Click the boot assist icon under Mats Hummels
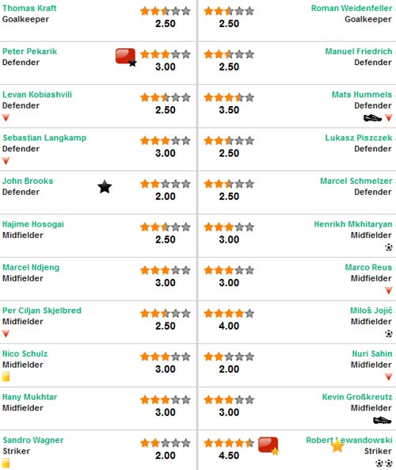 coord(372,118)
